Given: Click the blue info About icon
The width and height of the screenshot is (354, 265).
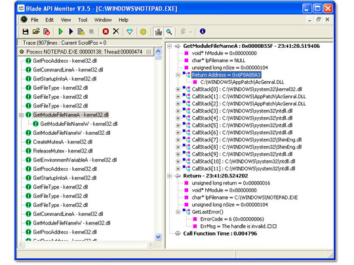Looking at the screenshot, I should 203,31.
